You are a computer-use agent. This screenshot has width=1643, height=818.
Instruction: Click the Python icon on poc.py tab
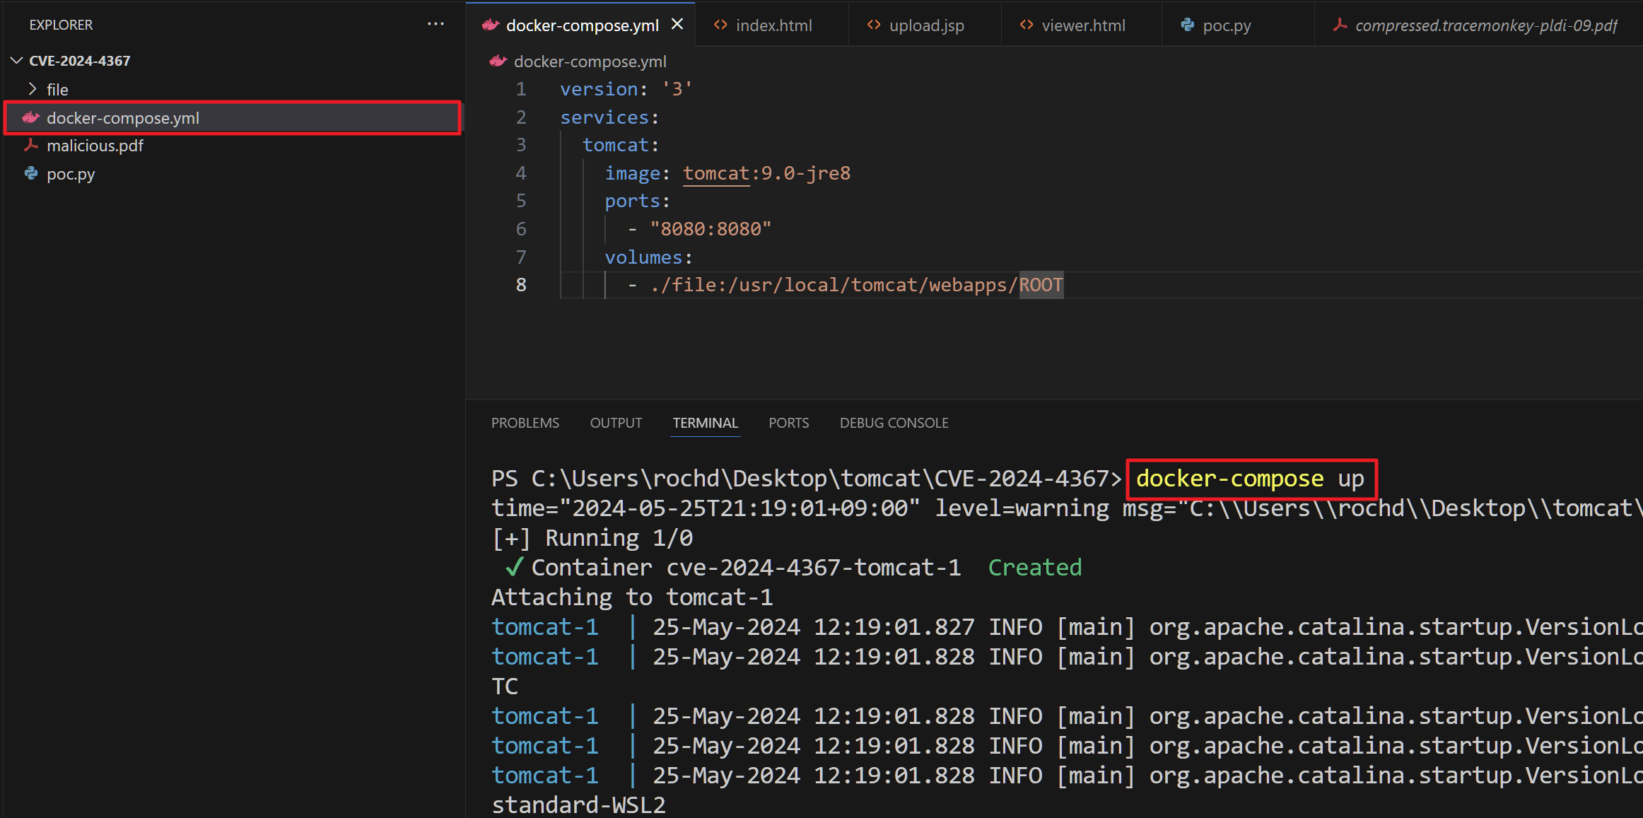click(x=1188, y=25)
